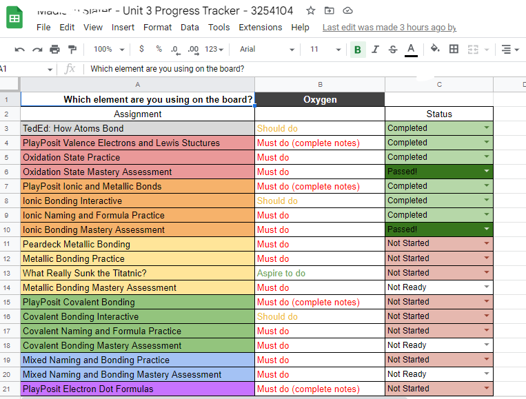
Task: Select the Paint format roller icon
Action: click(x=72, y=50)
